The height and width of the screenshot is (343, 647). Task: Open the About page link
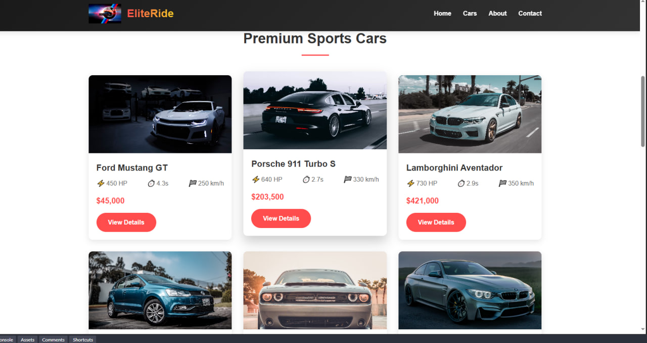point(497,14)
